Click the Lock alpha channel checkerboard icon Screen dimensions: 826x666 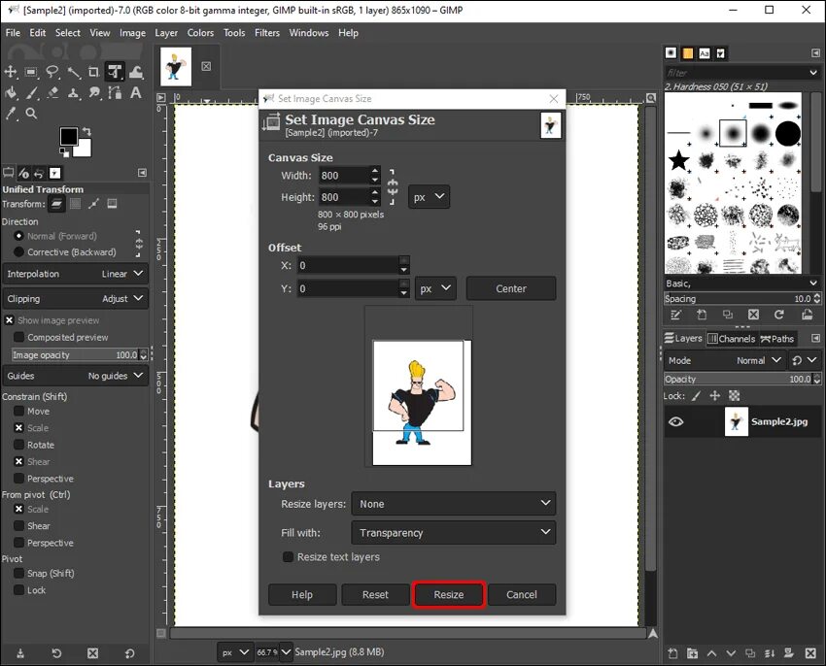click(734, 396)
